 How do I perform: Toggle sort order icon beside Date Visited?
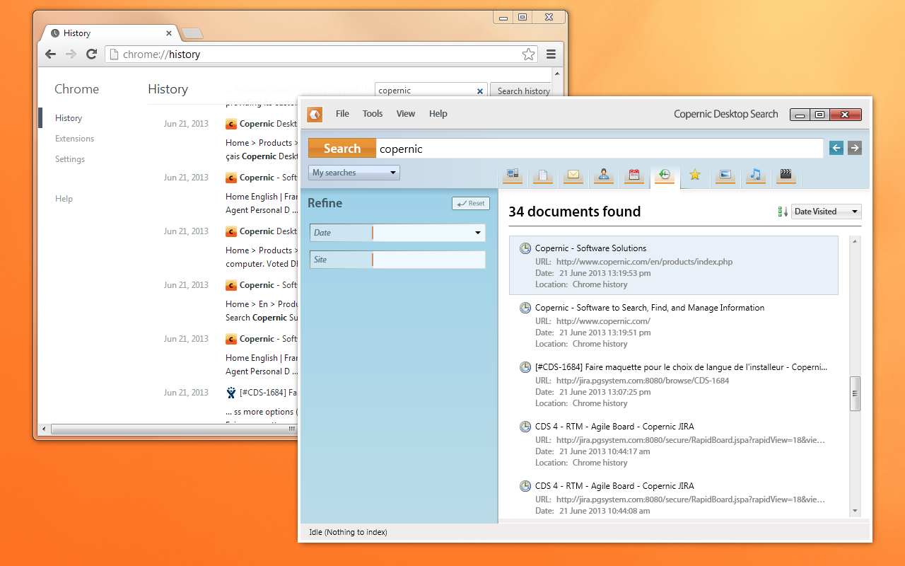pos(783,212)
